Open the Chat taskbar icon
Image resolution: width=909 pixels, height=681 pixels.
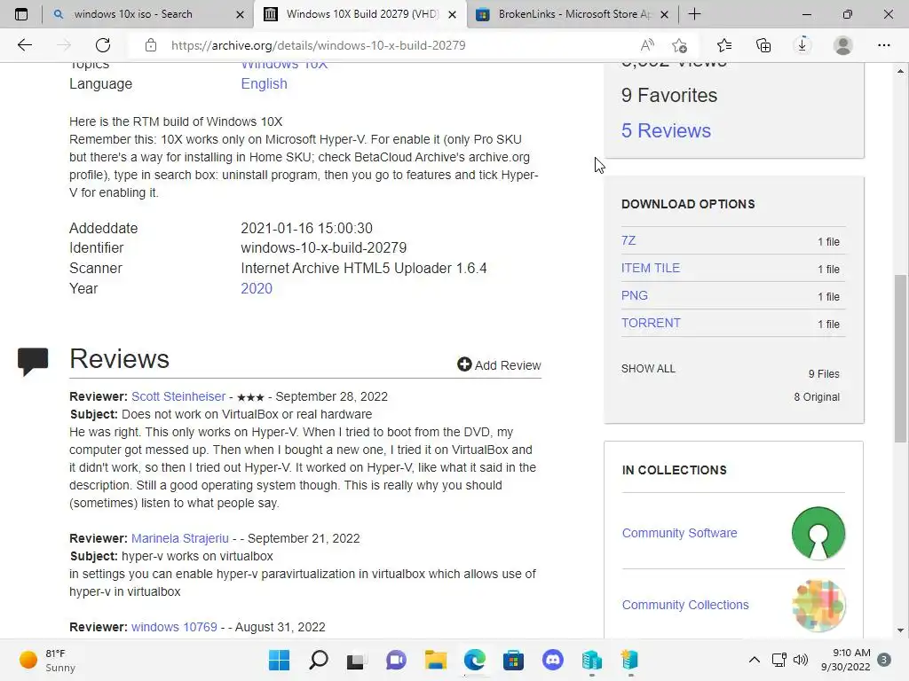click(396, 660)
